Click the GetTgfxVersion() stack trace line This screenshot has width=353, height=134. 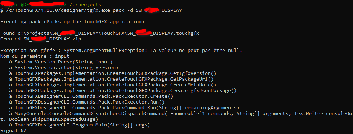(113, 73)
